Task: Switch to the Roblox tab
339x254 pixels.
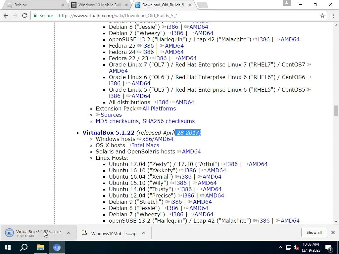Action: 34,5
